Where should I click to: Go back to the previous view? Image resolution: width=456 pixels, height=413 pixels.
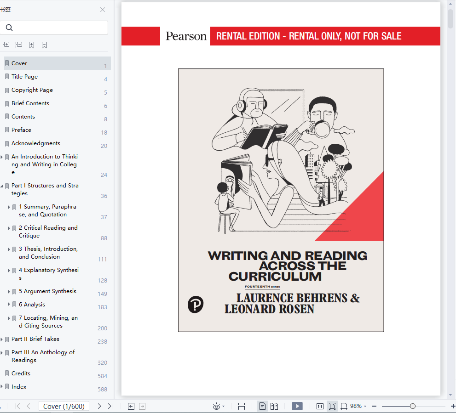coord(131,406)
